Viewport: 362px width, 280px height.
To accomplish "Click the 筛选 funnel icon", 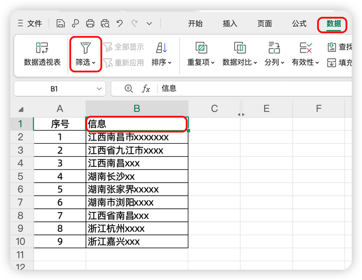I will [x=85, y=48].
